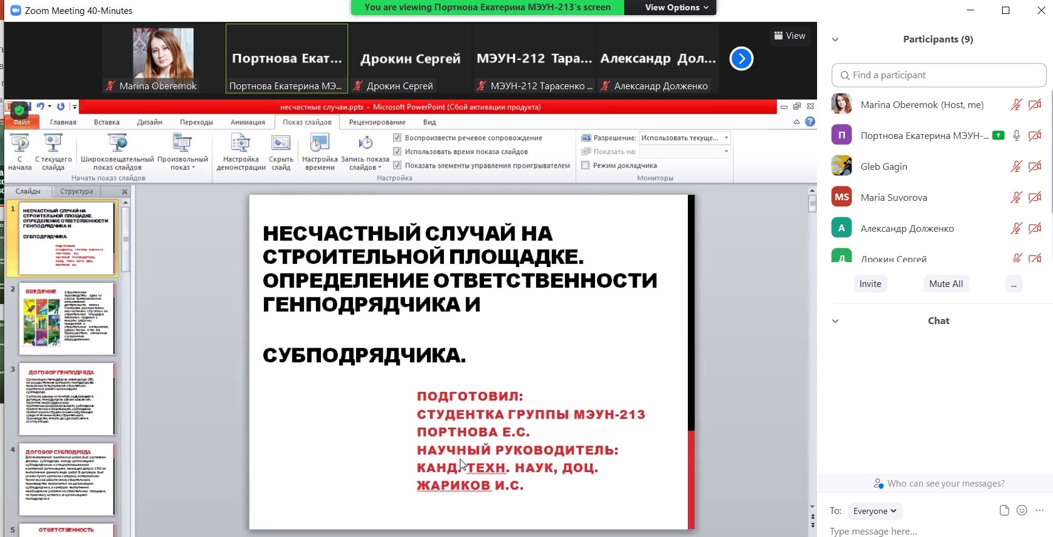The image size is (1053, 537).
Task: Switch to the Главная ribbon tab
Action: pyautogui.click(x=63, y=122)
